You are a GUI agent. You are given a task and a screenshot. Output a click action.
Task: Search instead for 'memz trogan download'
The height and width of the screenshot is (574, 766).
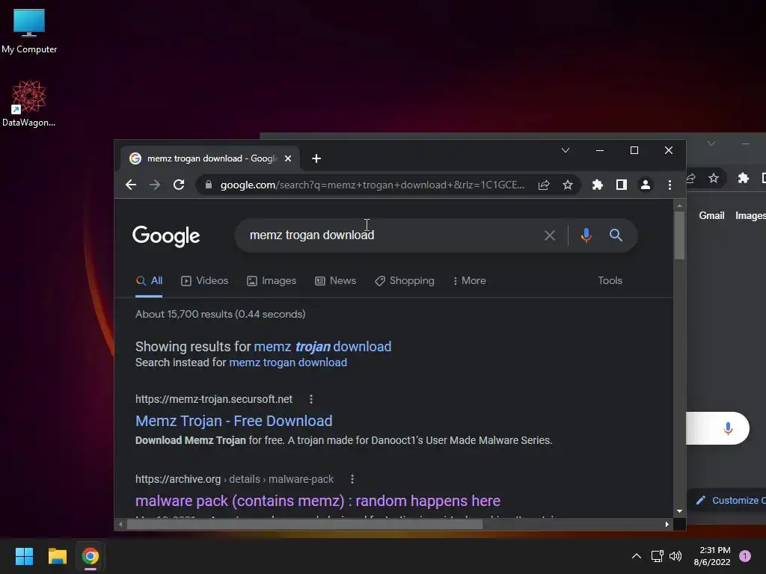click(288, 362)
